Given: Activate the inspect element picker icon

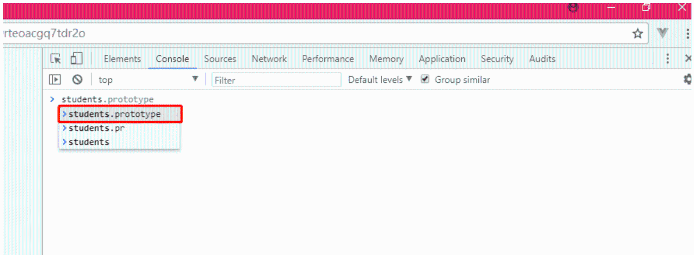Looking at the screenshot, I should [x=56, y=59].
